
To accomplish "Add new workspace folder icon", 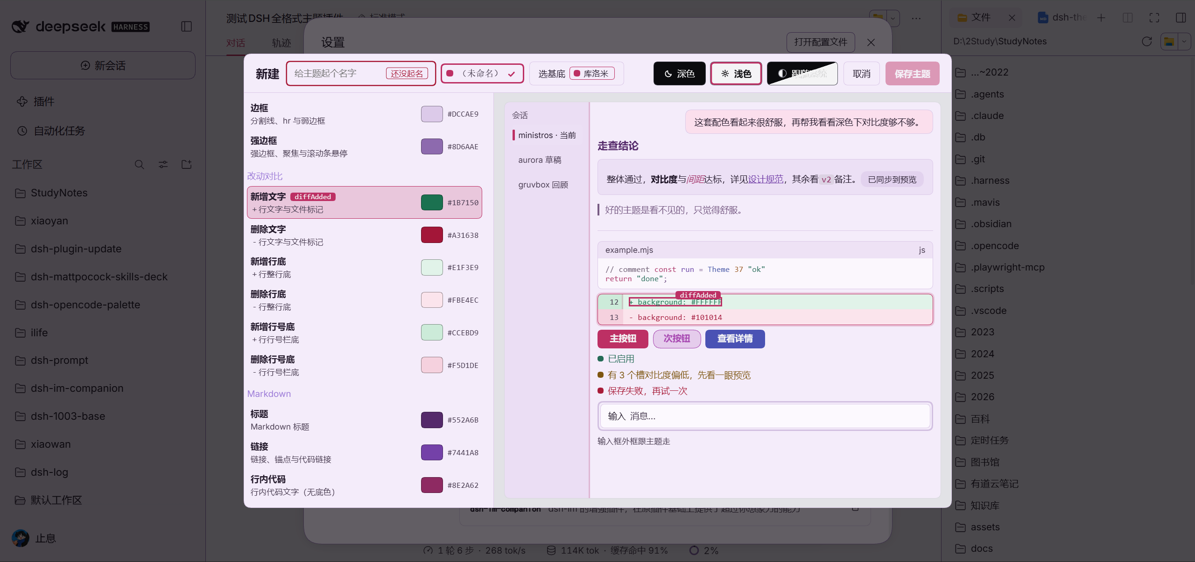I will point(187,164).
